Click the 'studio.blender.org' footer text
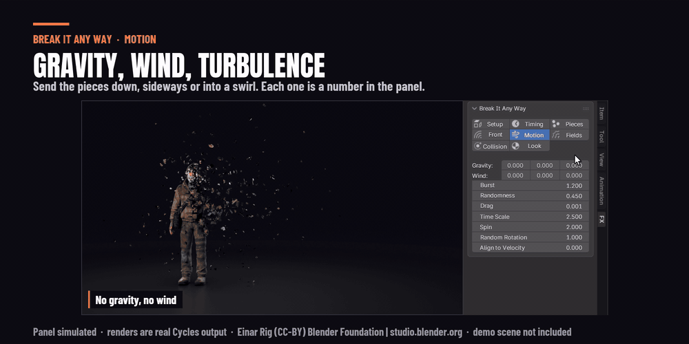This screenshot has width=689, height=344. pyautogui.click(x=426, y=332)
